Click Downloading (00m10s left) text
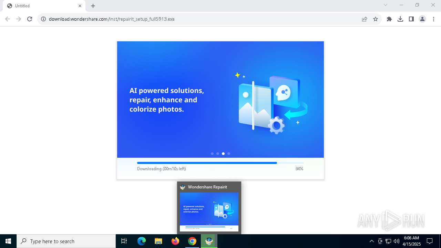Screen dimensions: 441x248 coord(162,169)
